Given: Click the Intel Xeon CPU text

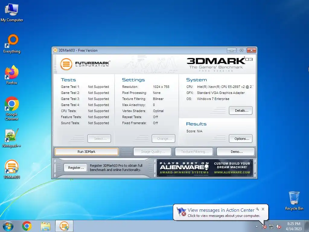Looking at the screenshot, I should 225,87.
